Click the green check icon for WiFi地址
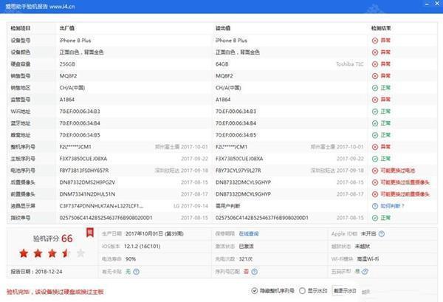443x302 pixels. tap(375, 111)
